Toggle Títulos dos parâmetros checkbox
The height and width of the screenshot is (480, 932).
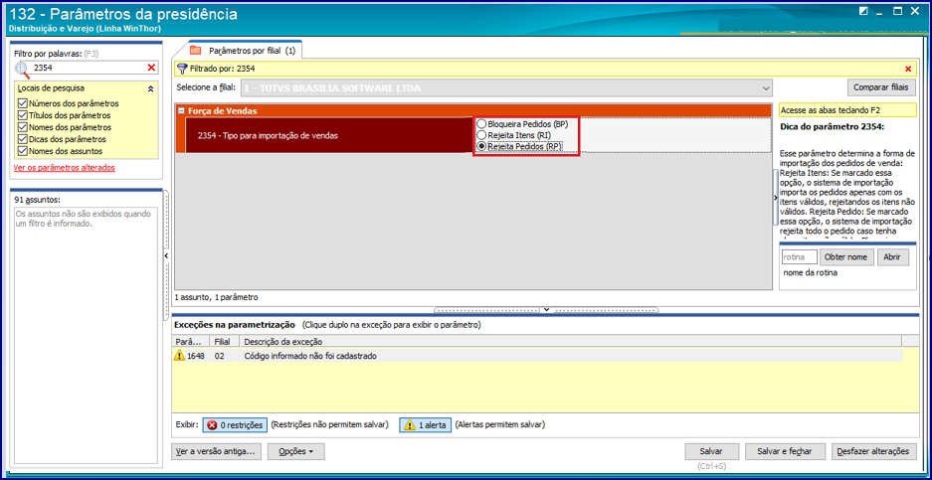[23, 115]
